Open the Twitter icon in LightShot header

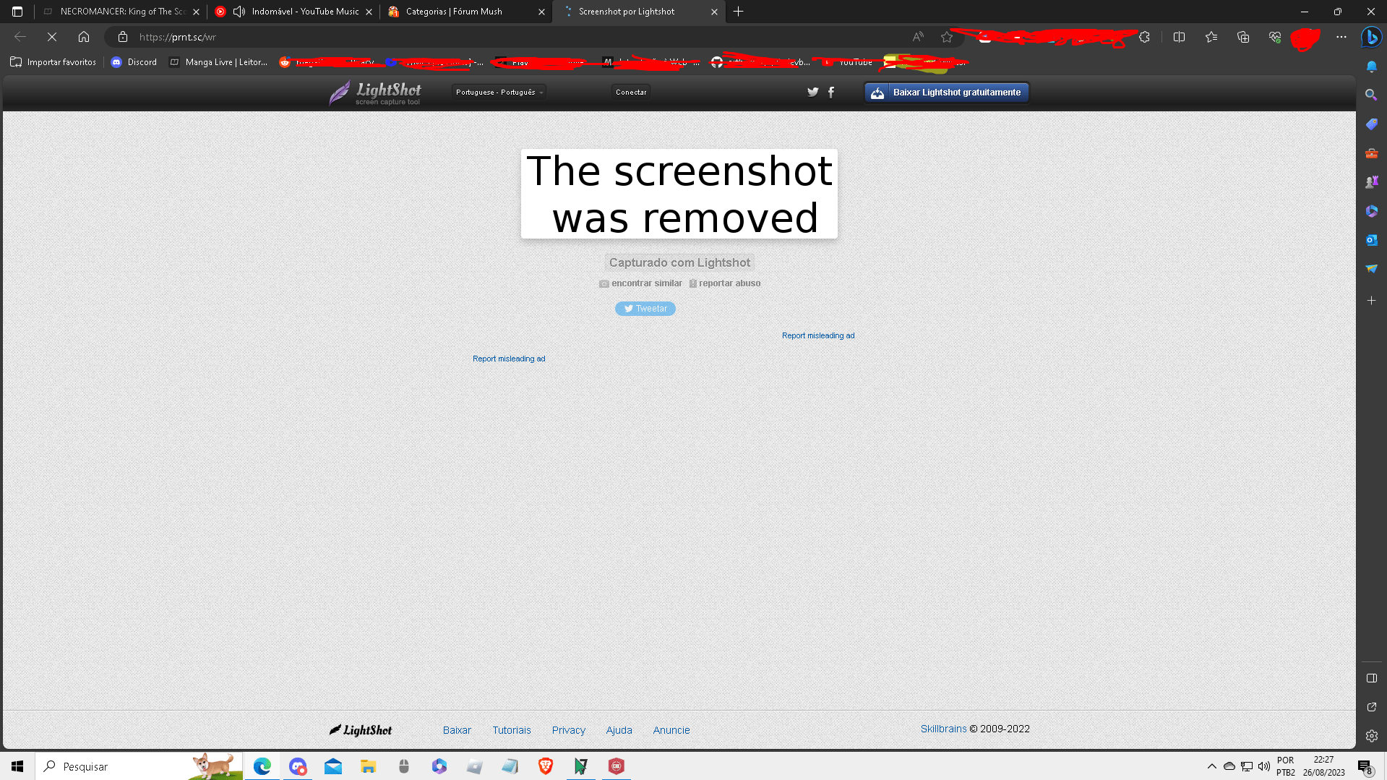click(x=812, y=92)
